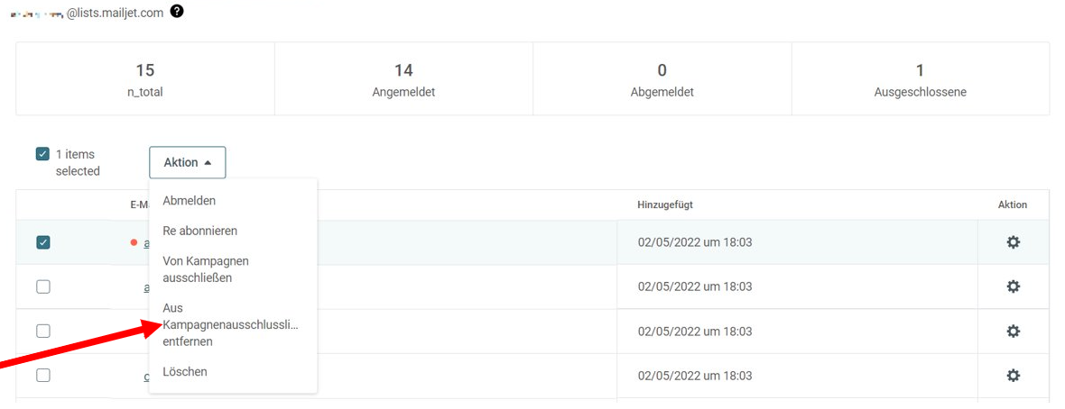Click the '15 n_total' statistics card

point(145,79)
